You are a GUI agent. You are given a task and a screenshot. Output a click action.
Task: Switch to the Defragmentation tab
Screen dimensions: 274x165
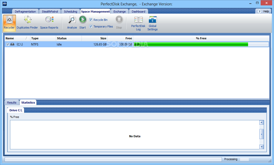[25, 12]
